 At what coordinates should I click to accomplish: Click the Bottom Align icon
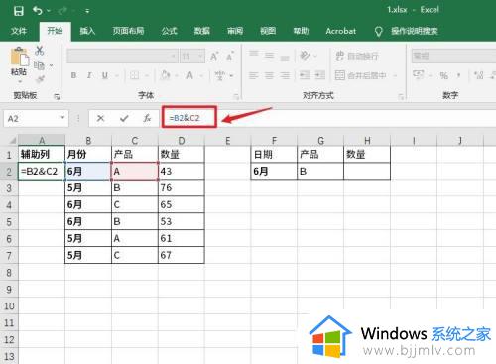tap(285, 58)
